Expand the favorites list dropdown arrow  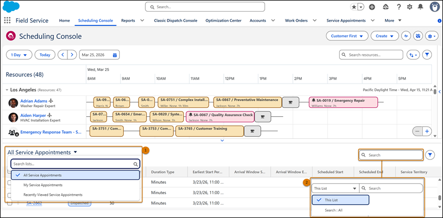[361, 7]
